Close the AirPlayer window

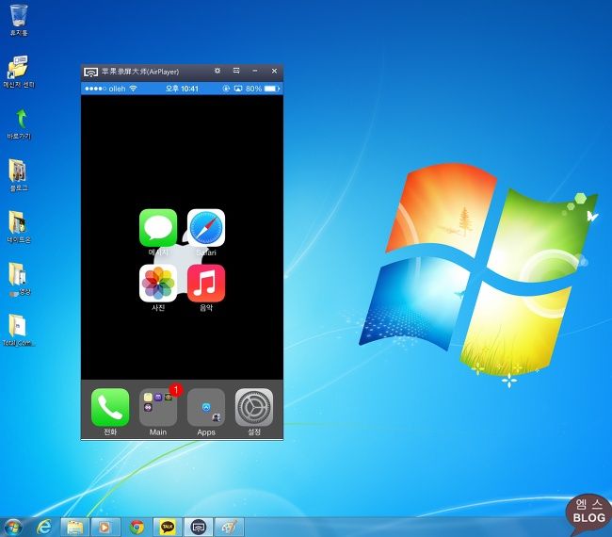(x=274, y=71)
